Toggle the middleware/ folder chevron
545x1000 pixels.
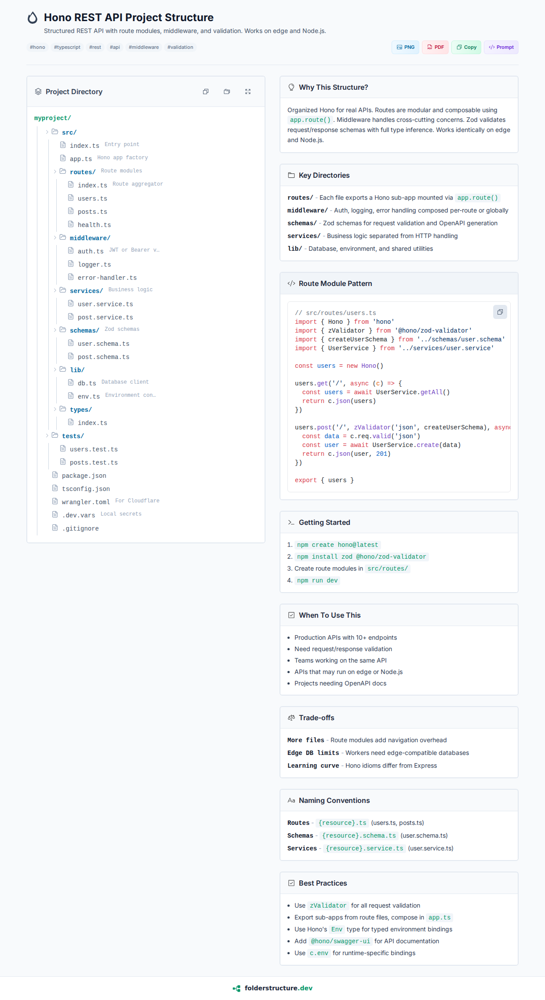click(x=55, y=238)
